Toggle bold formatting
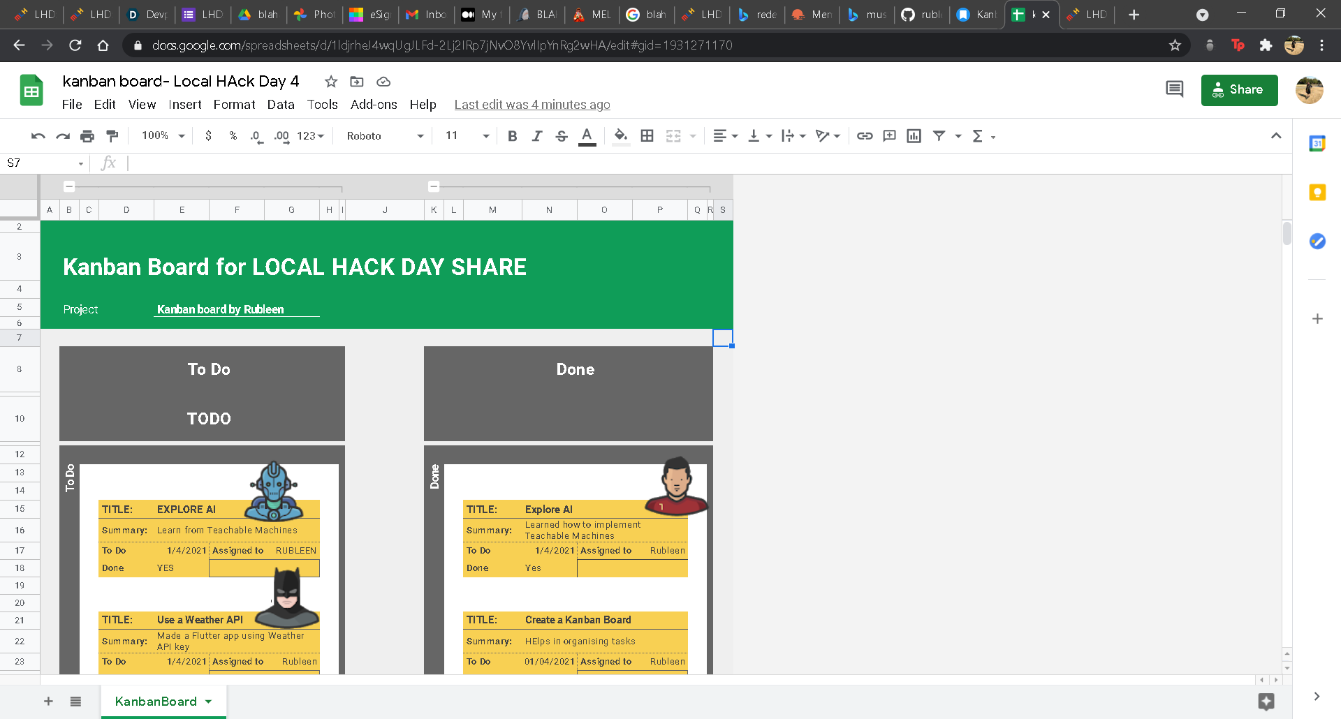Viewport: 1341px width, 719px height. 512,136
